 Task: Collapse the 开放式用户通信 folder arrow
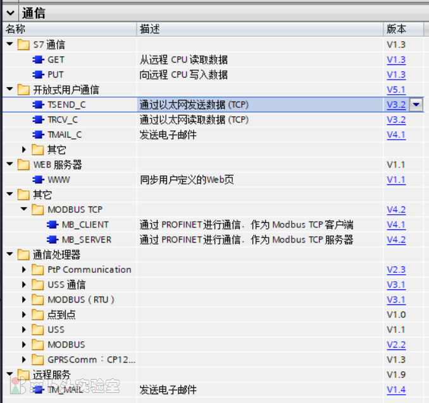(10, 89)
